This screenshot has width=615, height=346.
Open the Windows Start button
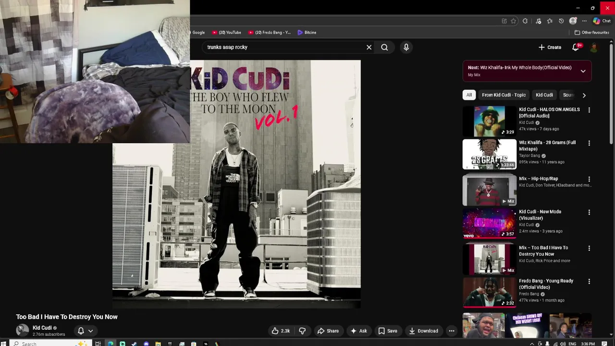click(4, 344)
